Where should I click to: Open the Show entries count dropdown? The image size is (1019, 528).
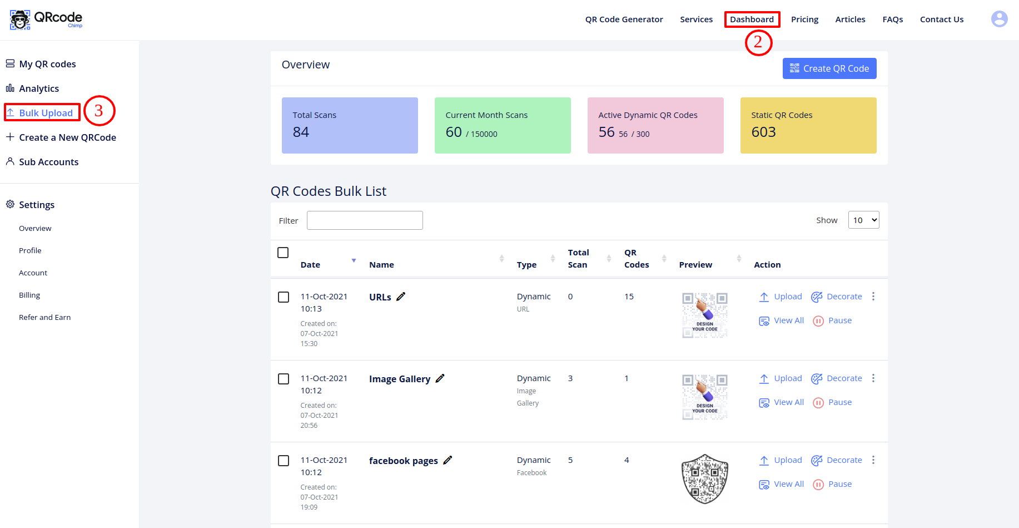pyautogui.click(x=863, y=220)
